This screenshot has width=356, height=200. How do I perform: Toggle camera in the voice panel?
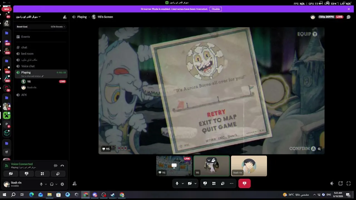click(x=11, y=174)
